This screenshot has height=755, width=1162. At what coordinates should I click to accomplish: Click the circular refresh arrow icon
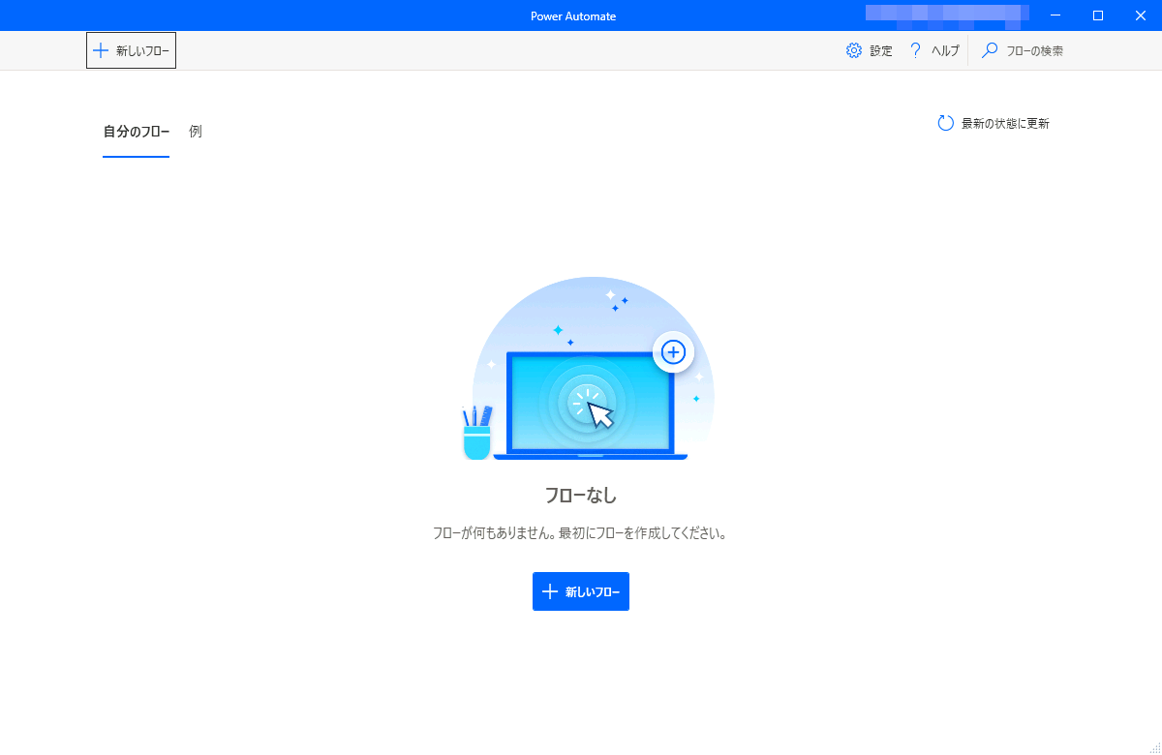945,124
